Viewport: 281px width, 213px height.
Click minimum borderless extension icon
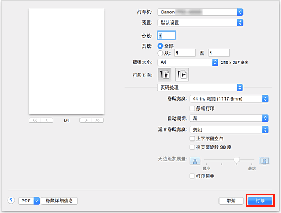pyautogui.click(x=195, y=161)
